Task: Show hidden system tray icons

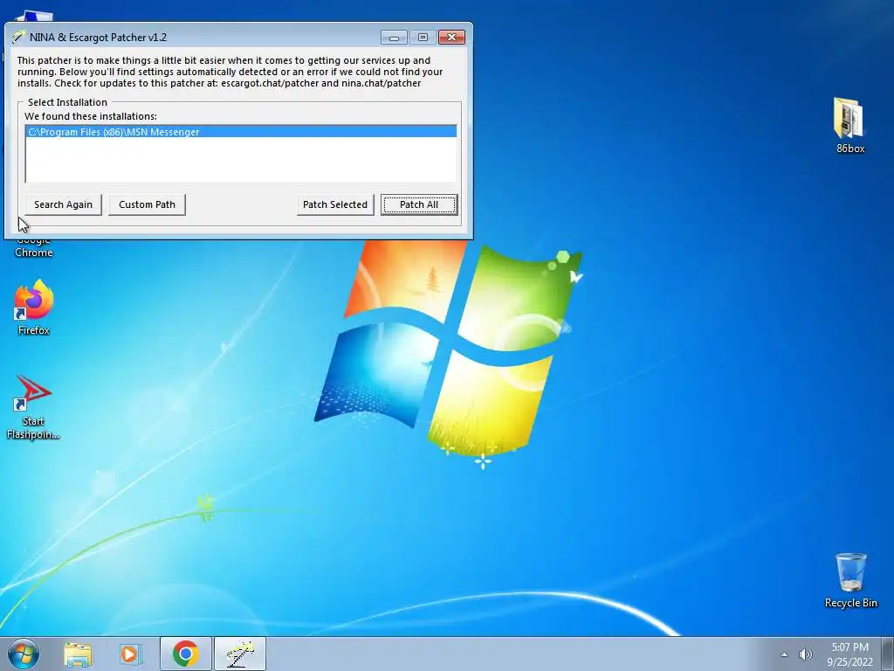Action: (x=785, y=654)
